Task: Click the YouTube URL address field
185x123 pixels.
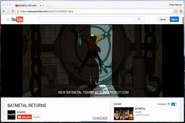Action: 94,11
